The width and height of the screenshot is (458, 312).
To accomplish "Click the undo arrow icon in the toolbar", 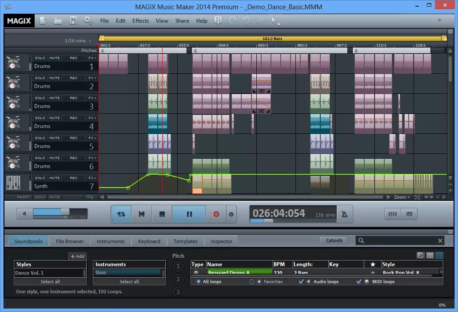I will coord(246,21).
